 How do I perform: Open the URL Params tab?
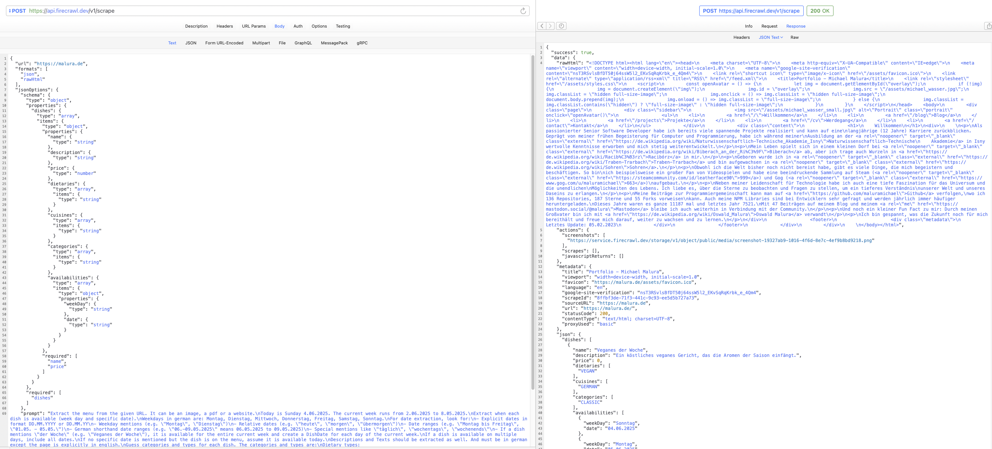pyautogui.click(x=254, y=26)
